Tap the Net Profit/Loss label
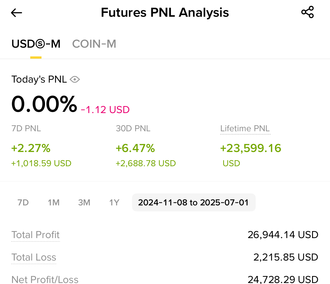The image size is (330, 284). click(45, 280)
